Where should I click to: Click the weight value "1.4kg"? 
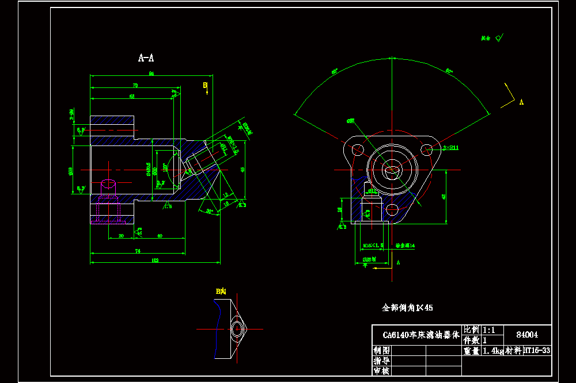click(x=492, y=351)
